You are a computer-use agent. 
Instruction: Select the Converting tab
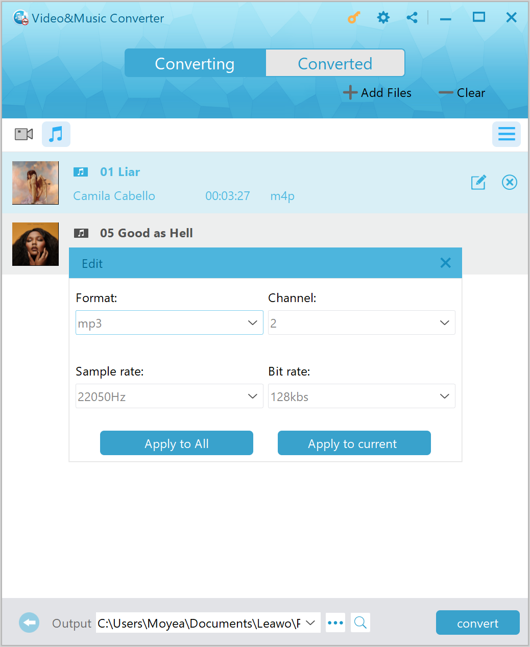[x=195, y=63]
